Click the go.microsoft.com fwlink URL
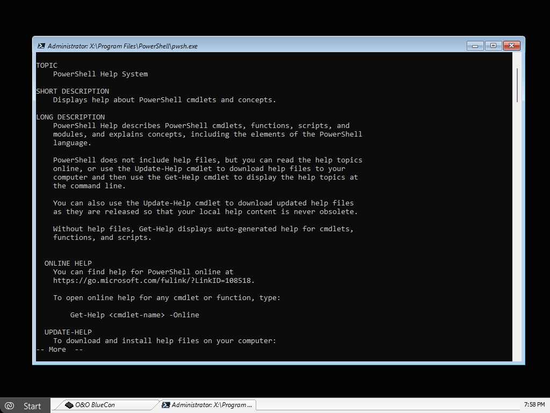The width and height of the screenshot is (550, 413). click(154, 281)
